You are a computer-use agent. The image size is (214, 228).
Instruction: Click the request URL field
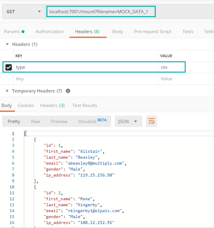point(101,12)
